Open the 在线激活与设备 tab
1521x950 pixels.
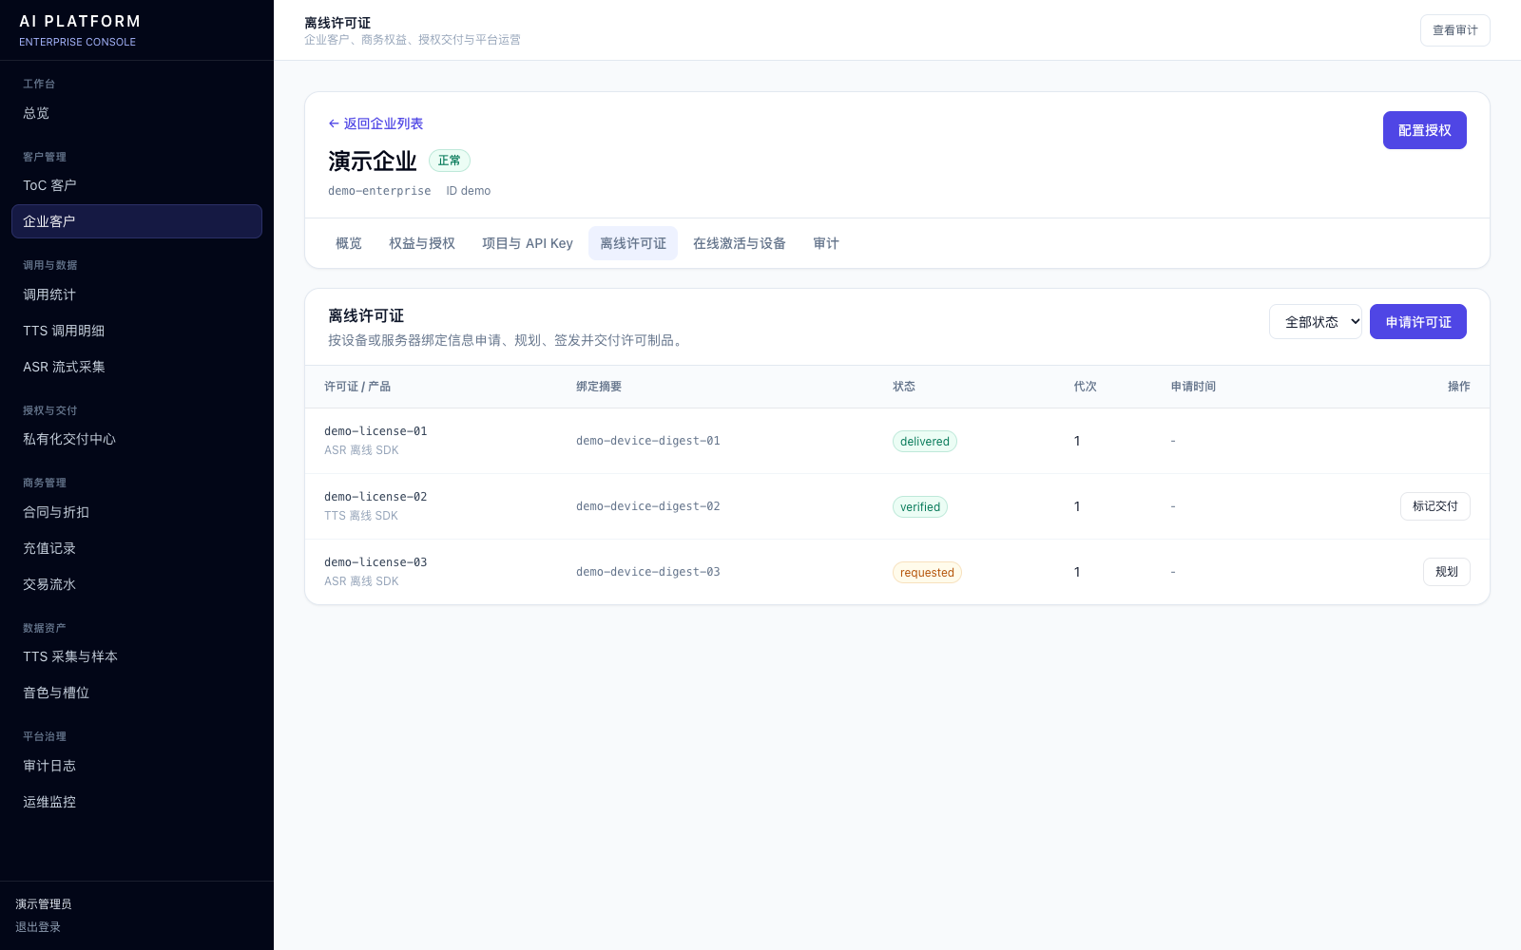coord(740,243)
